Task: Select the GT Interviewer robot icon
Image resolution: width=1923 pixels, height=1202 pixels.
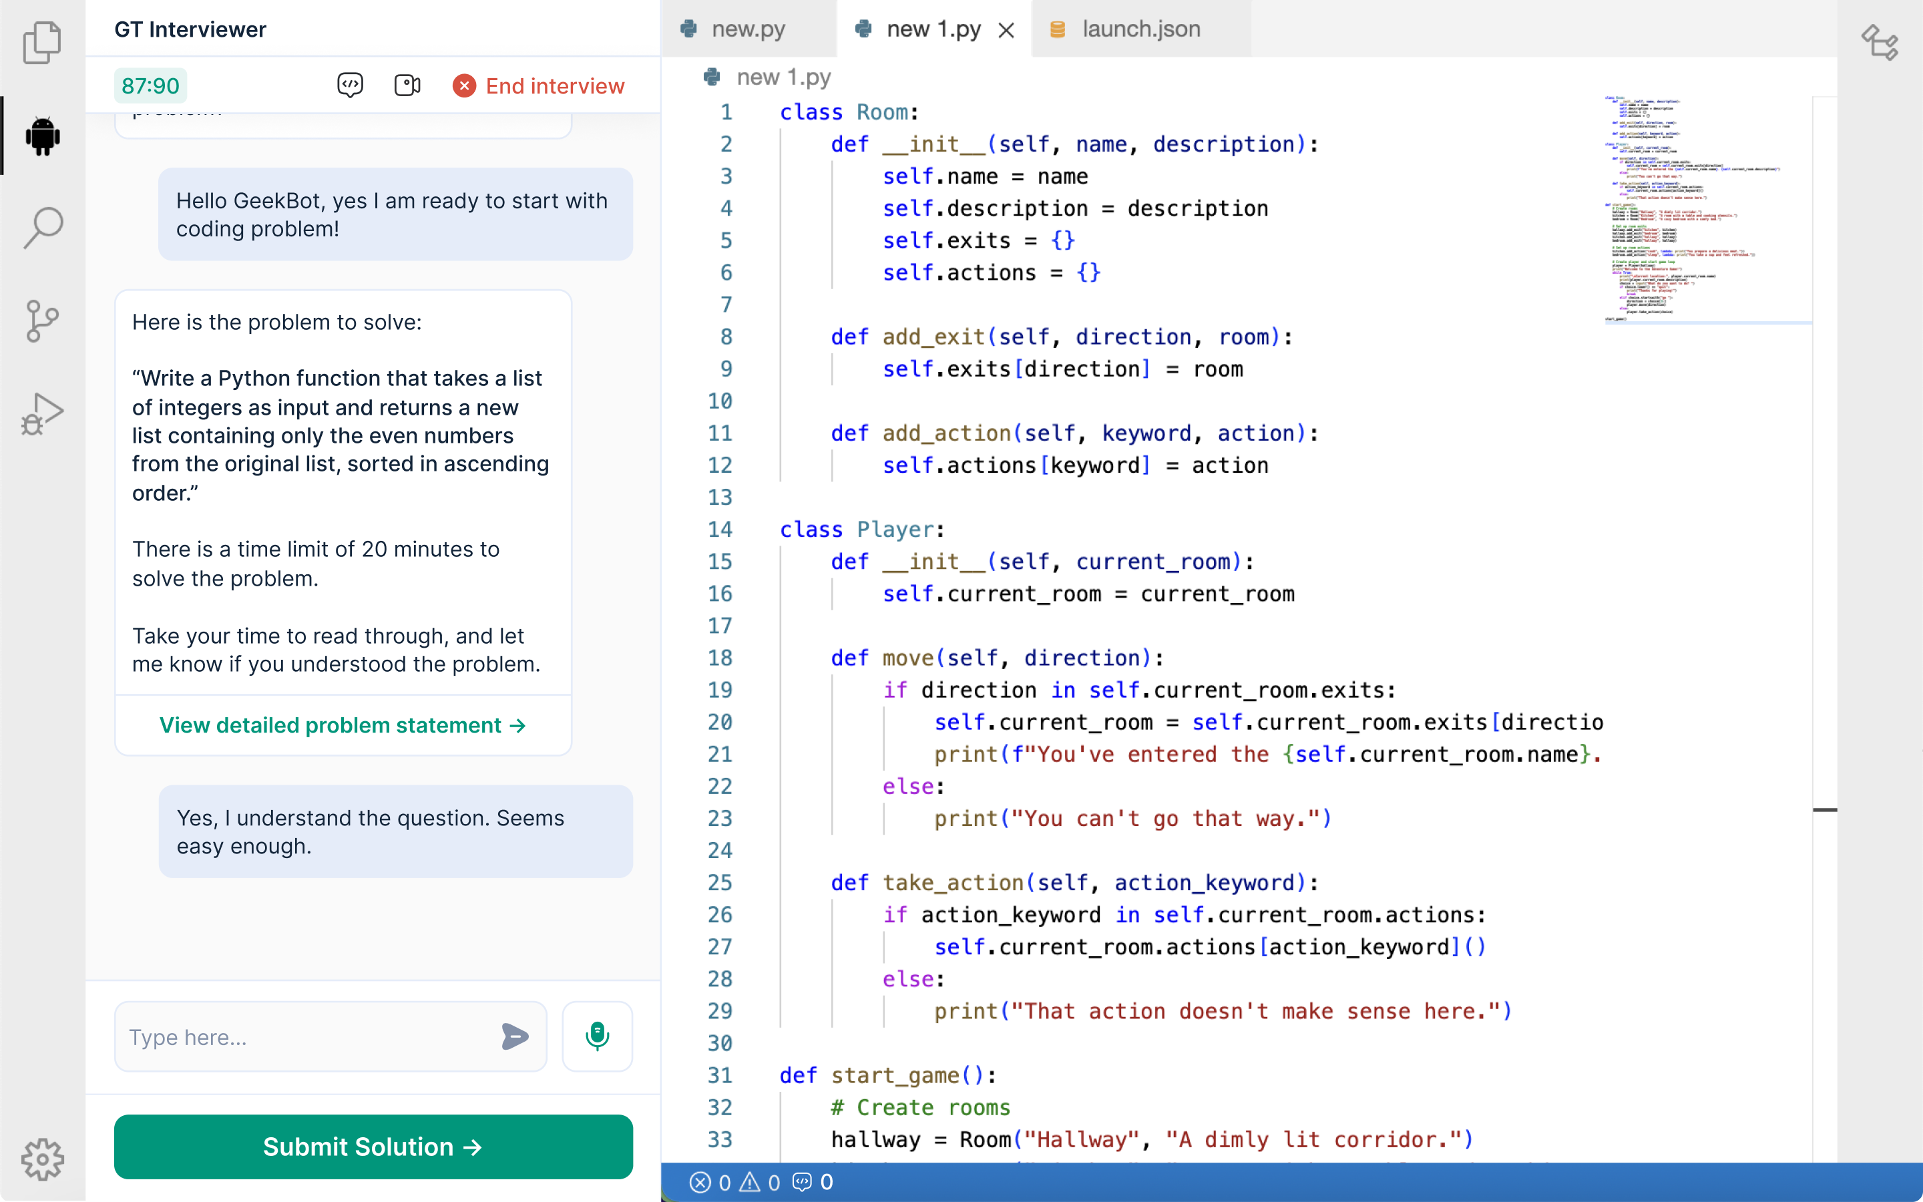Action: point(42,136)
